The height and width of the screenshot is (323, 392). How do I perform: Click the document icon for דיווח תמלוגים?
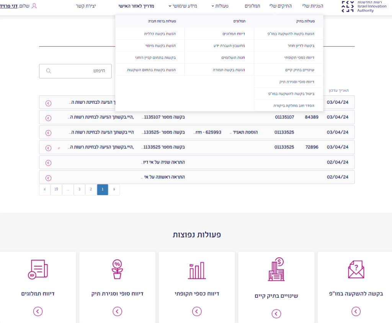38,269
